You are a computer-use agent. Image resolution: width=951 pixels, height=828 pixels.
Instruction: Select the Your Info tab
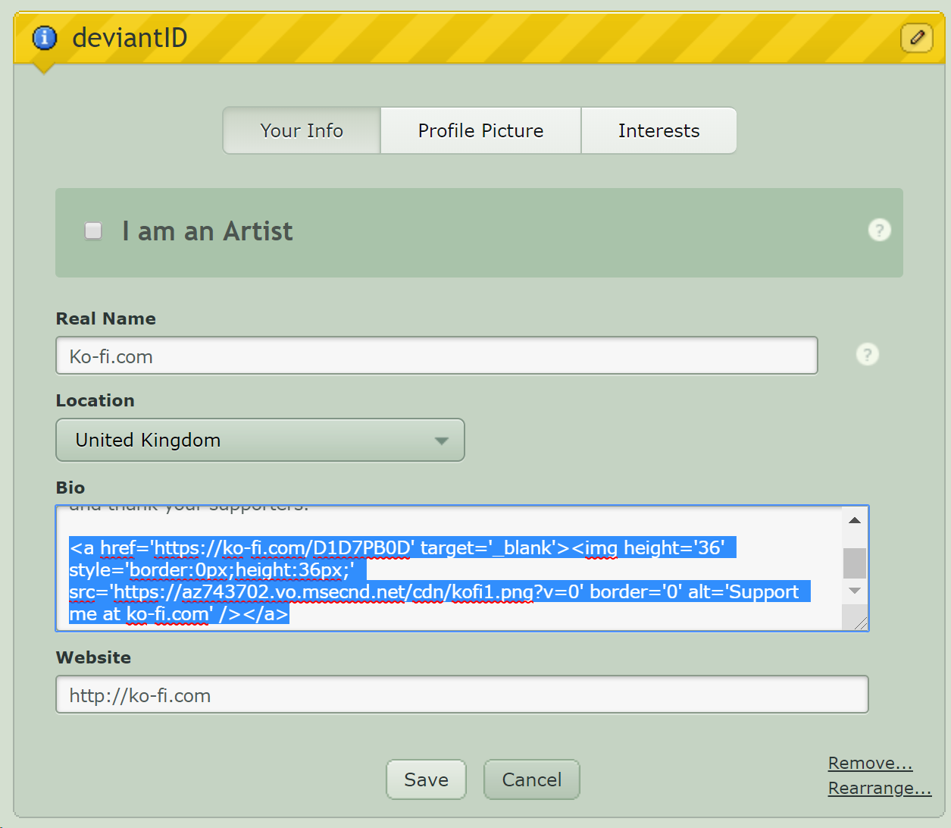(x=301, y=130)
